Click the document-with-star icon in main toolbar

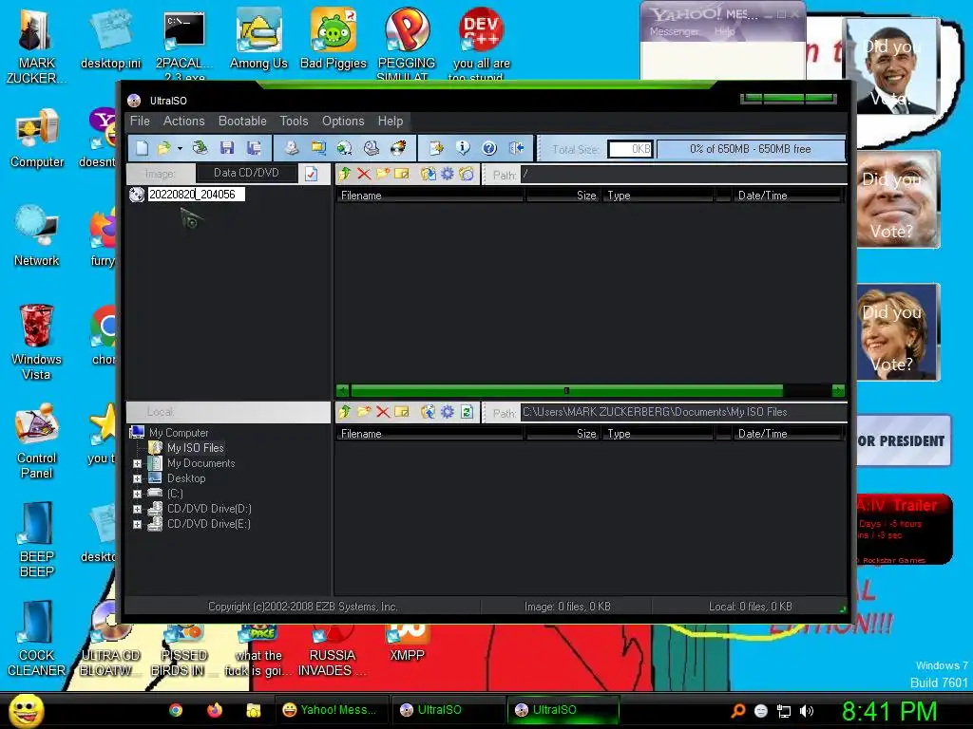[x=436, y=148]
